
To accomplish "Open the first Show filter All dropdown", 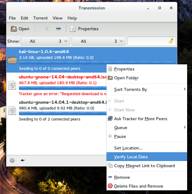I will [x=45, y=41].
